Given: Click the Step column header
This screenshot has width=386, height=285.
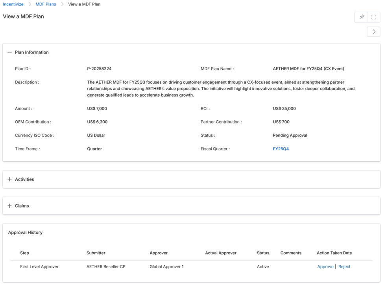Looking at the screenshot, I should coord(25,253).
